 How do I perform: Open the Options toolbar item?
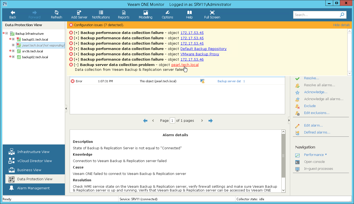[x=167, y=15]
